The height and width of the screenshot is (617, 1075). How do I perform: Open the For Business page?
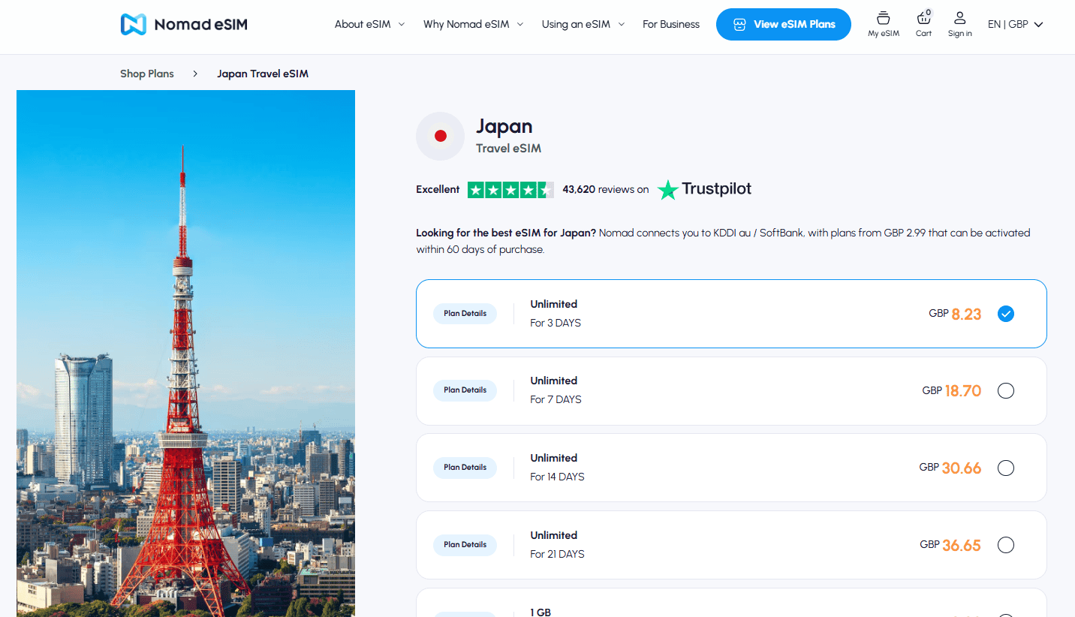[671, 24]
